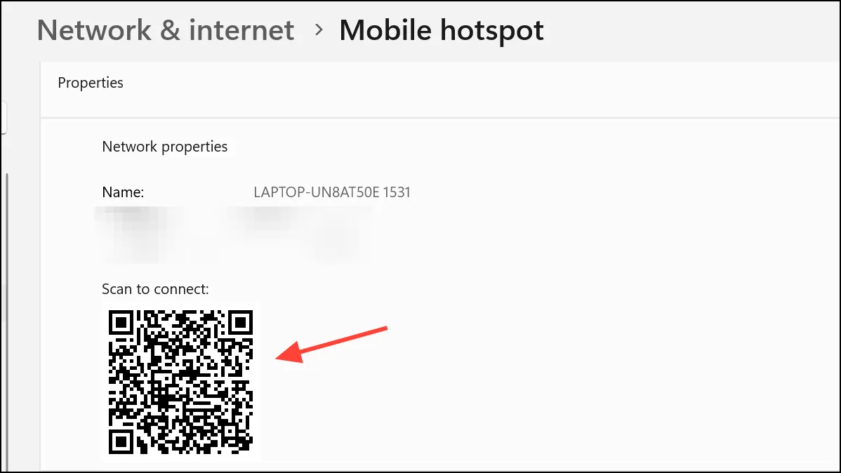Image resolution: width=841 pixels, height=473 pixels.
Task: Select hotspot name LAPTOP-UN8AT50E 1531
Action: (x=332, y=192)
